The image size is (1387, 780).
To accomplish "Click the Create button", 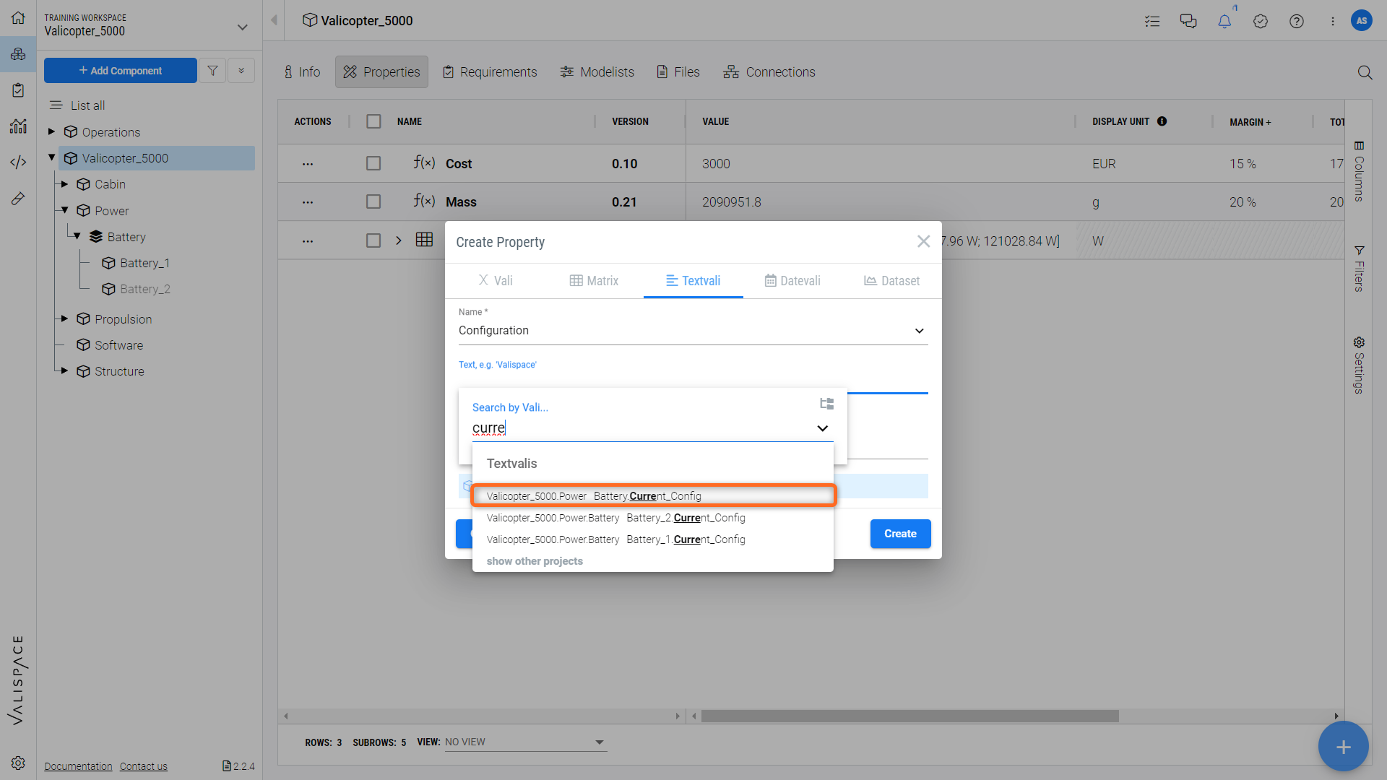I will 900,534.
